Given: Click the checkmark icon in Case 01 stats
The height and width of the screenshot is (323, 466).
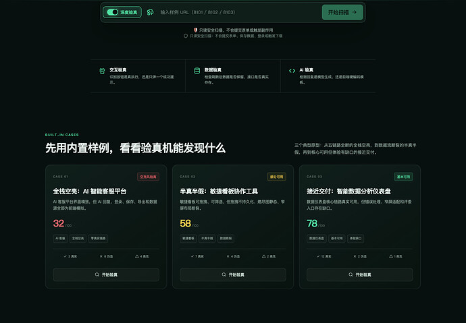Looking at the screenshot, I should [65, 256].
